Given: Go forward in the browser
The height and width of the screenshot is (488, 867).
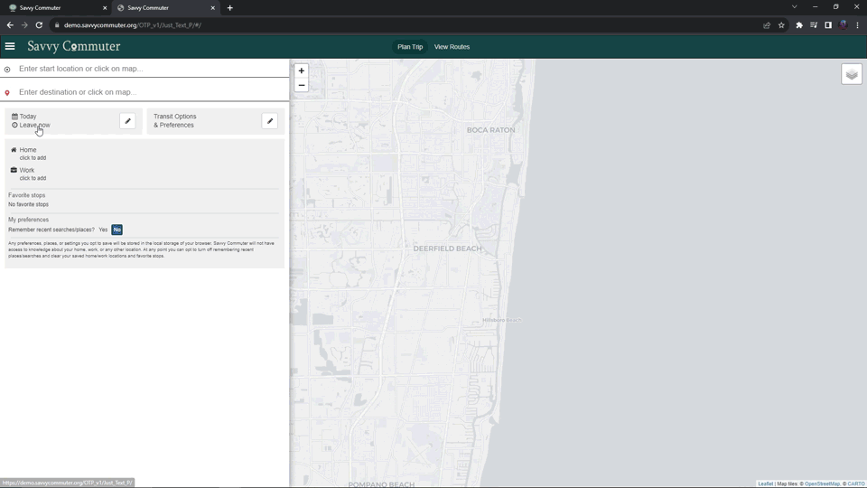Looking at the screenshot, I should point(24,25).
